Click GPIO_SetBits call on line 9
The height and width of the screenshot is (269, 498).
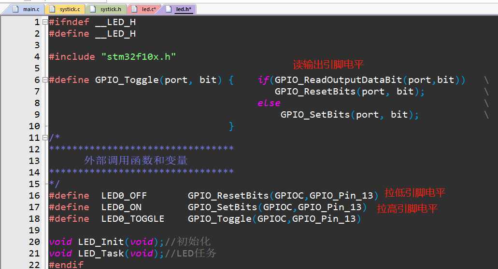[349, 114]
